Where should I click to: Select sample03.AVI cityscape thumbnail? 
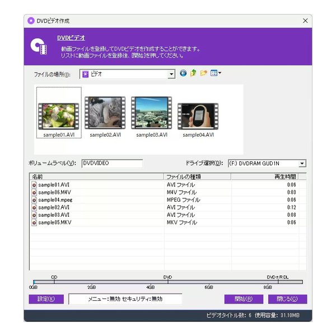[x=152, y=117]
